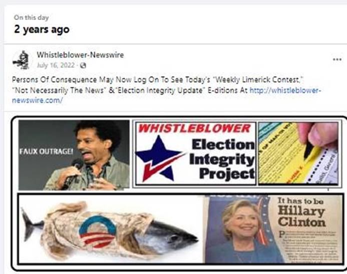Open the three-dot post options menu
The width and height of the screenshot is (347, 274).
click(337, 59)
